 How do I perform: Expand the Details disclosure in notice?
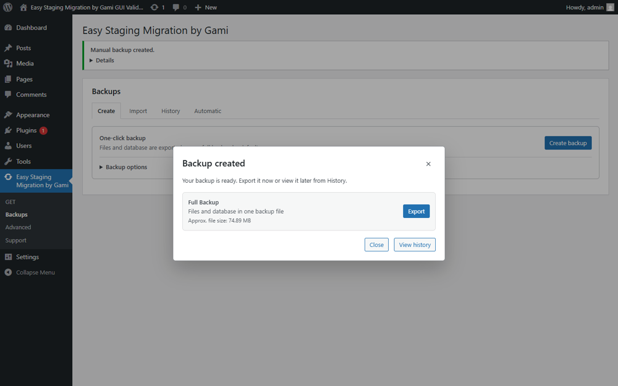[102, 61]
